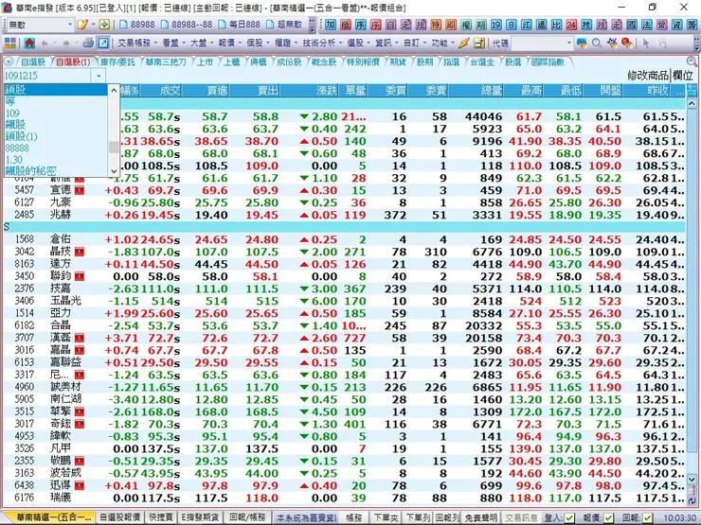
Task: Click the back navigation arrow icon
Action: pyautogui.click(x=45, y=44)
